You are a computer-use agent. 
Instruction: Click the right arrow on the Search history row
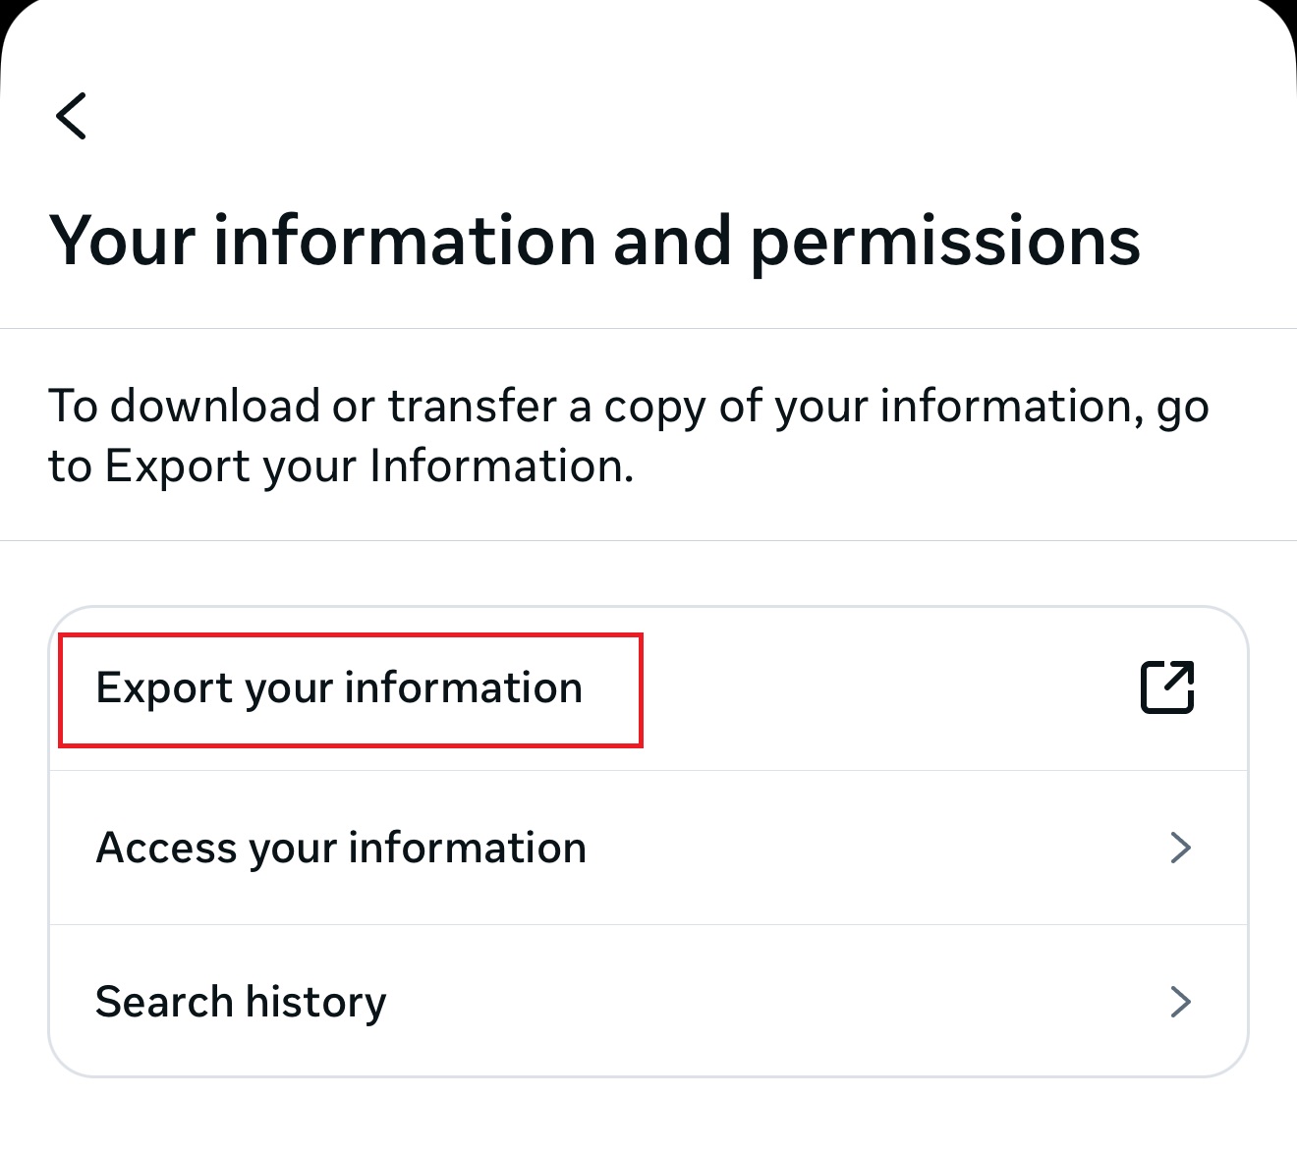pyautogui.click(x=1180, y=1002)
